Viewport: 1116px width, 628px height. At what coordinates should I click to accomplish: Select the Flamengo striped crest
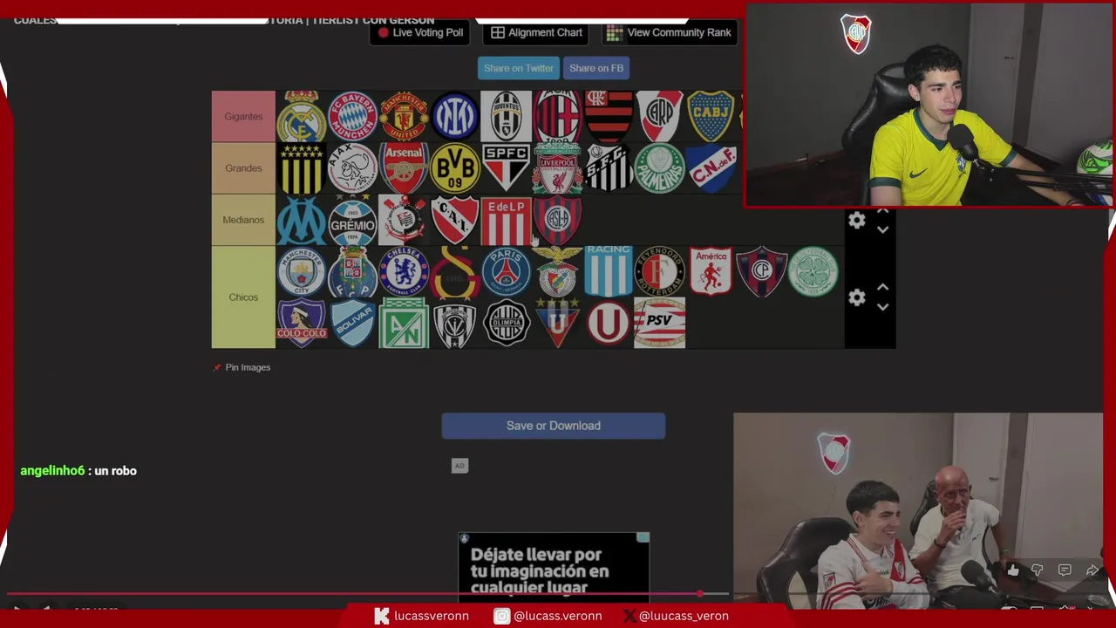tap(609, 116)
